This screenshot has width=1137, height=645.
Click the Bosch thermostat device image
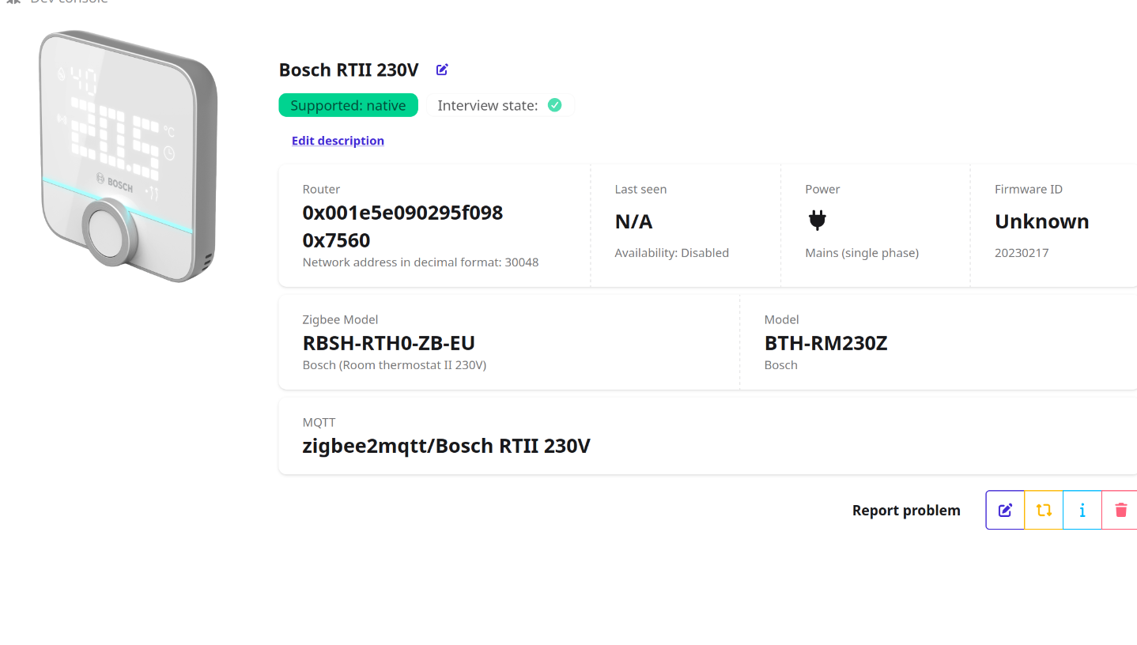coord(128,155)
